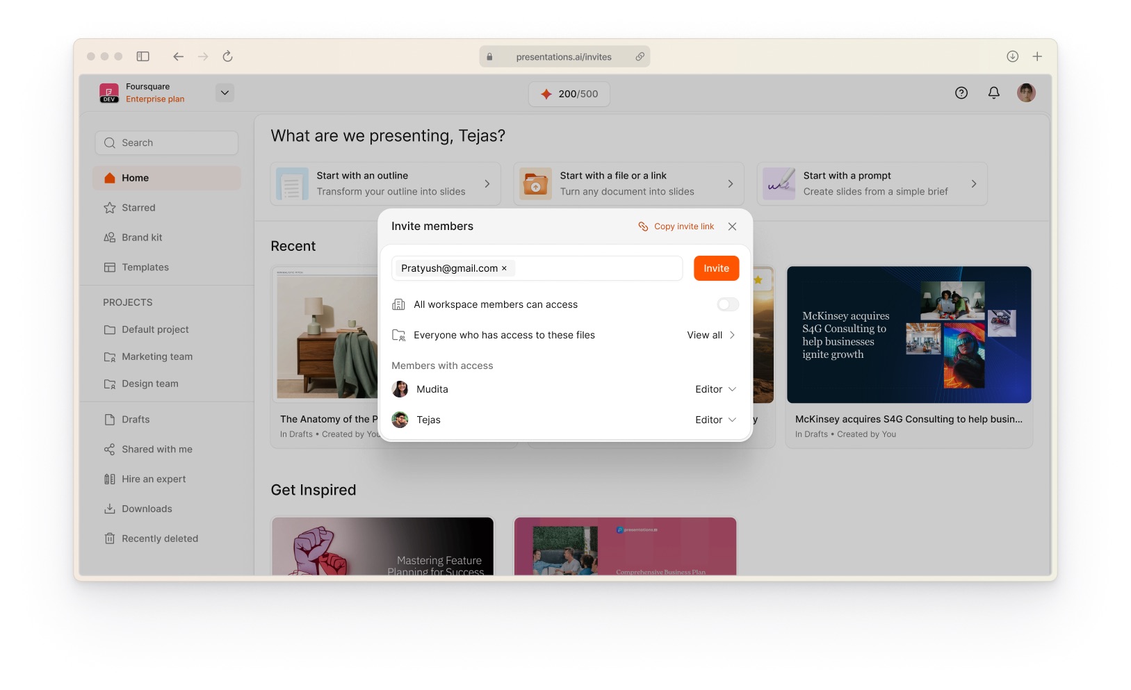Click the workspace building icon in dialog

398,304
